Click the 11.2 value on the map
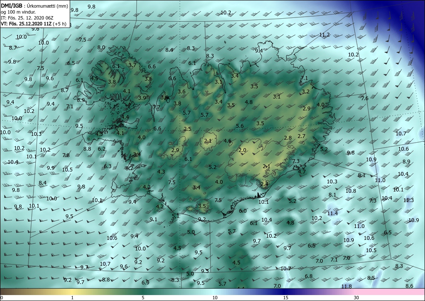 (x=324, y=35)
